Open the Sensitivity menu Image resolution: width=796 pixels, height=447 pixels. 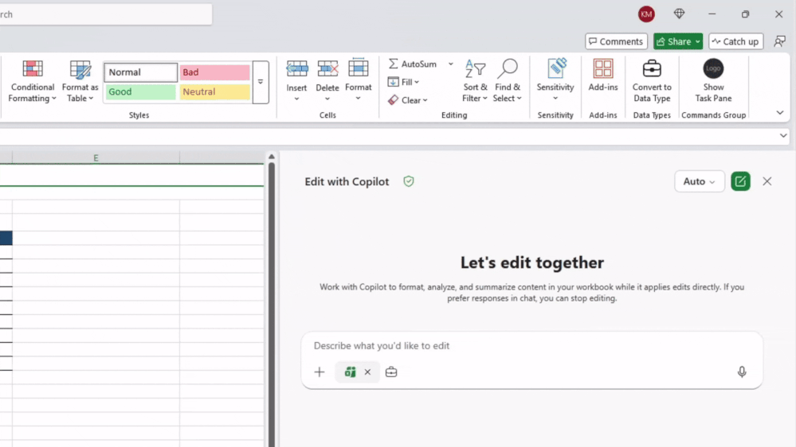click(555, 81)
